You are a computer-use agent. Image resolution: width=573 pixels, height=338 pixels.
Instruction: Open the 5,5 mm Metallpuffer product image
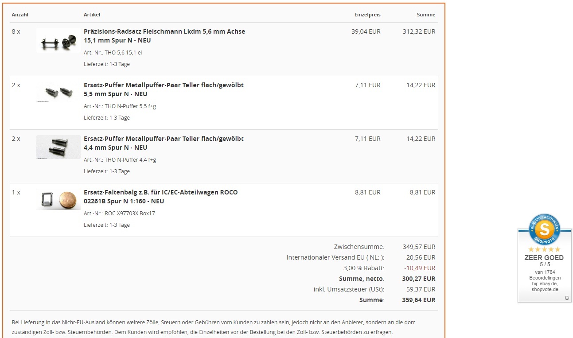tap(58, 93)
